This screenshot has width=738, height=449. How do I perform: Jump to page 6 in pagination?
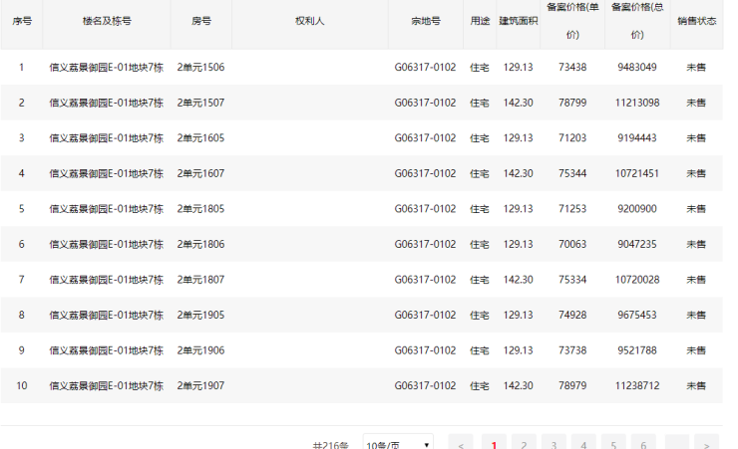coord(644,444)
